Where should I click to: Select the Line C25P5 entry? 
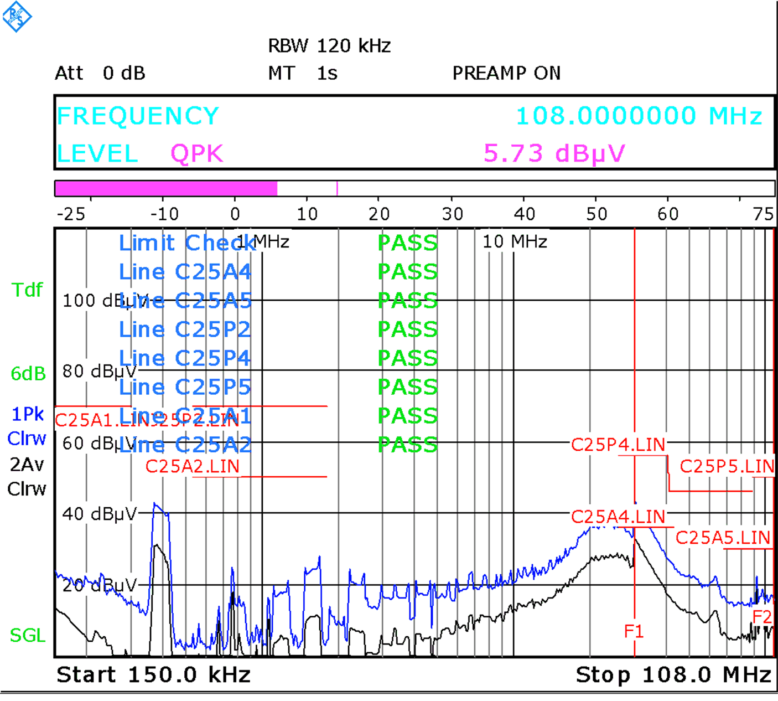point(184,387)
